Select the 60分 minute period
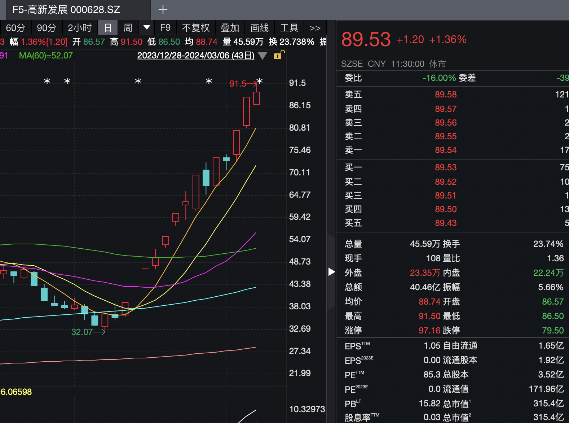The image size is (569, 423). tap(16, 28)
